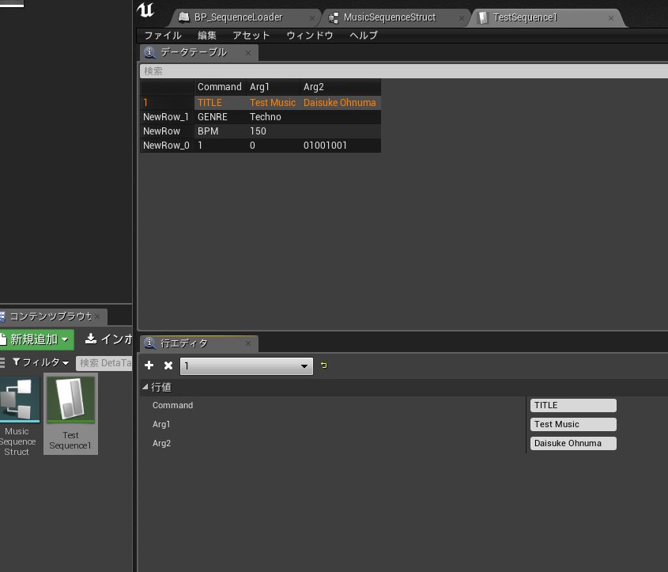
Task: Click the 01001001 cell
Action: coord(325,146)
